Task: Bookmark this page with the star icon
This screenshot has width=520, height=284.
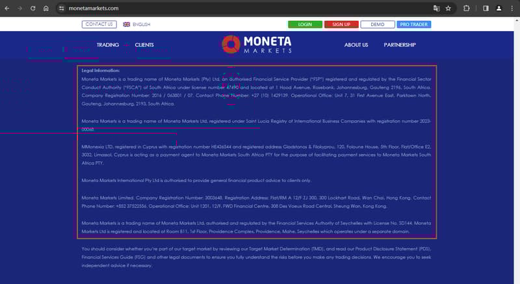Action: click(x=448, y=8)
